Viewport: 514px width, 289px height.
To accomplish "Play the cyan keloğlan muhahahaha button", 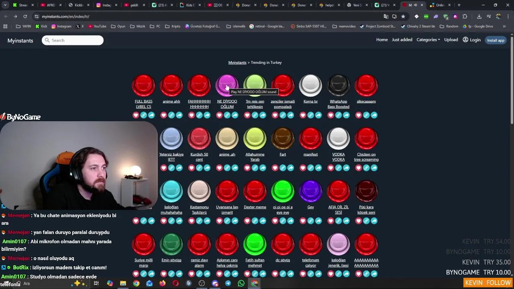I will click(x=171, y=191).
